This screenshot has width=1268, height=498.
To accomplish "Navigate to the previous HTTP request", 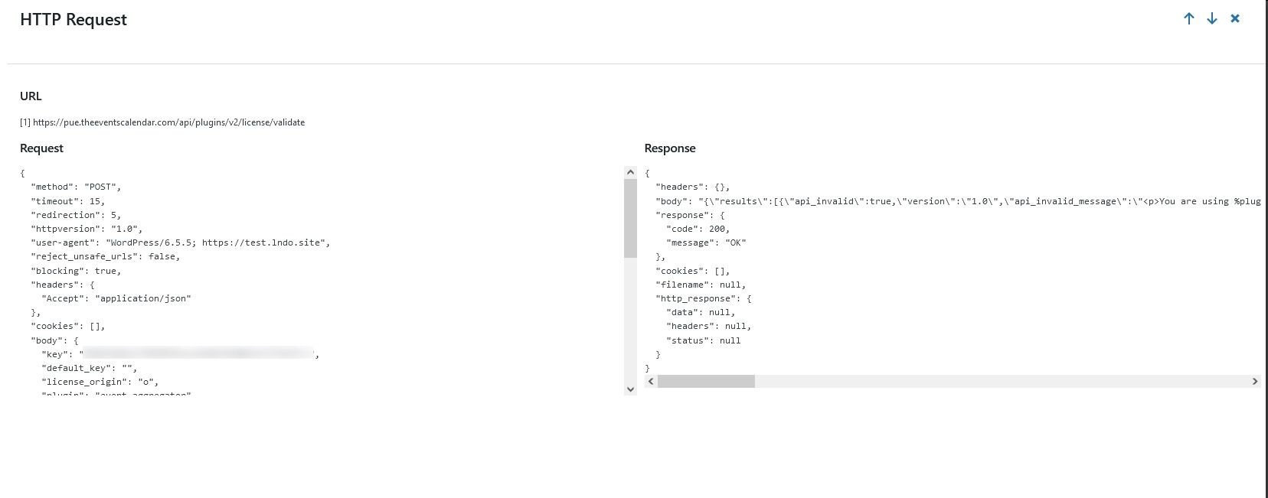I will (x=1188, y=18).
